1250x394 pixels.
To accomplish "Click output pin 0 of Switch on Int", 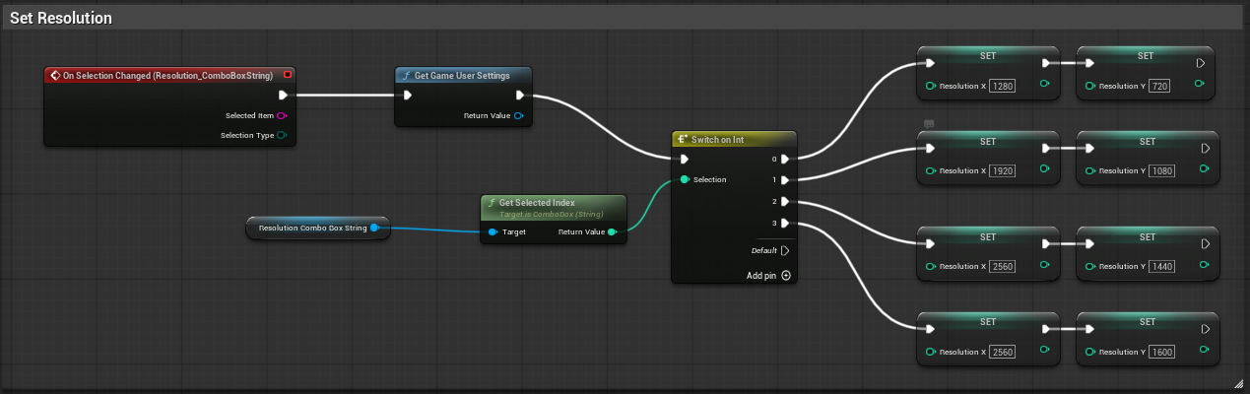I will point(785,159).
